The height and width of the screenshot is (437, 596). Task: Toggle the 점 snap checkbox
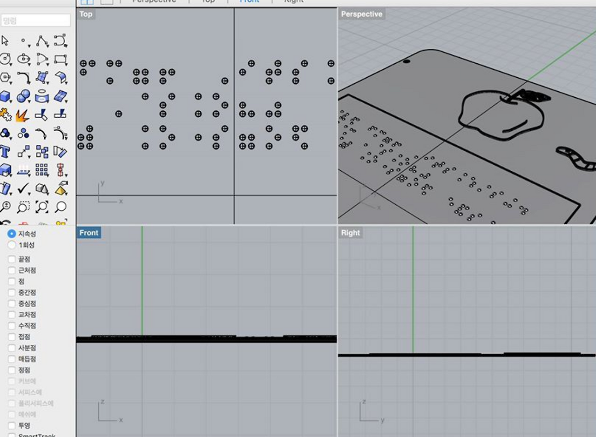click(x=12, y=282)
